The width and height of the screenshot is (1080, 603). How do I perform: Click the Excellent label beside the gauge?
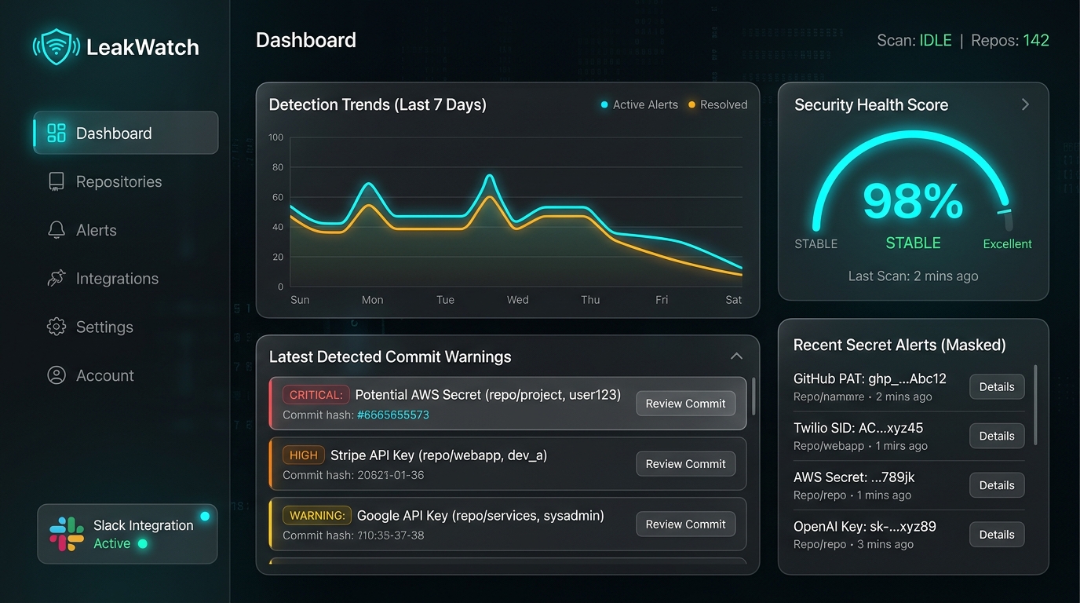click(x=1007, y=244)
